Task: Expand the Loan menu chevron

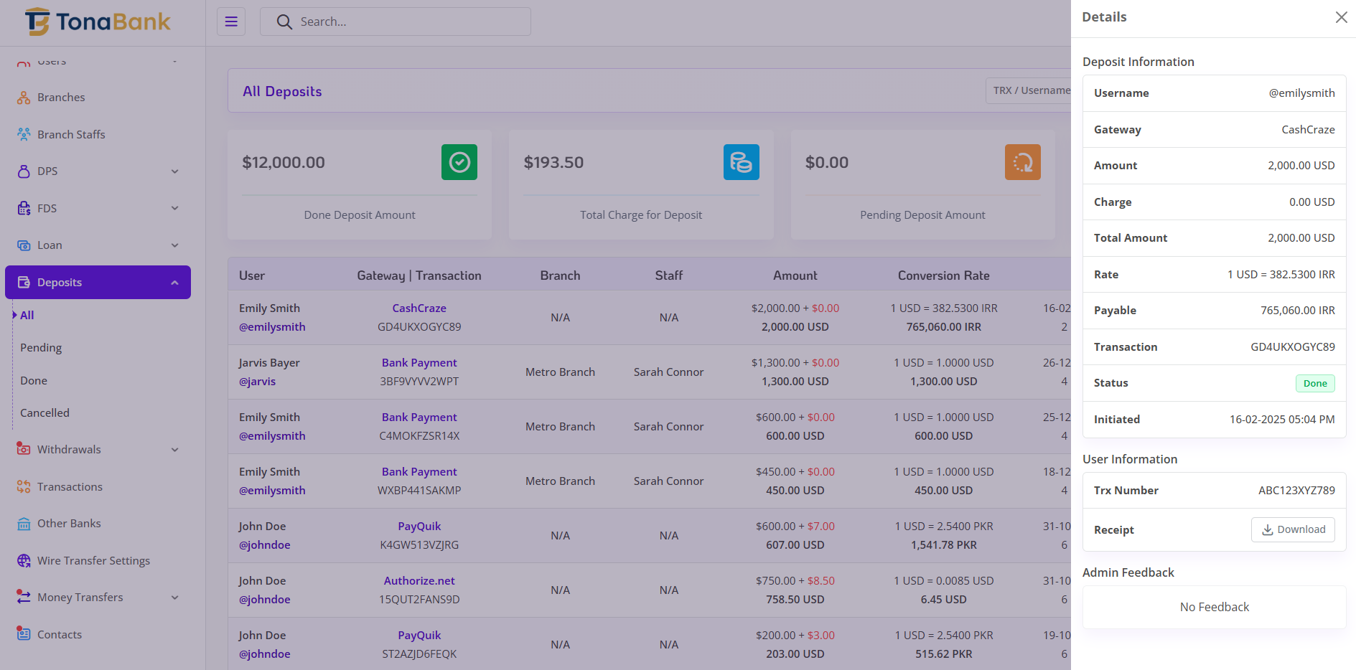Action: [x=174, y=245]
